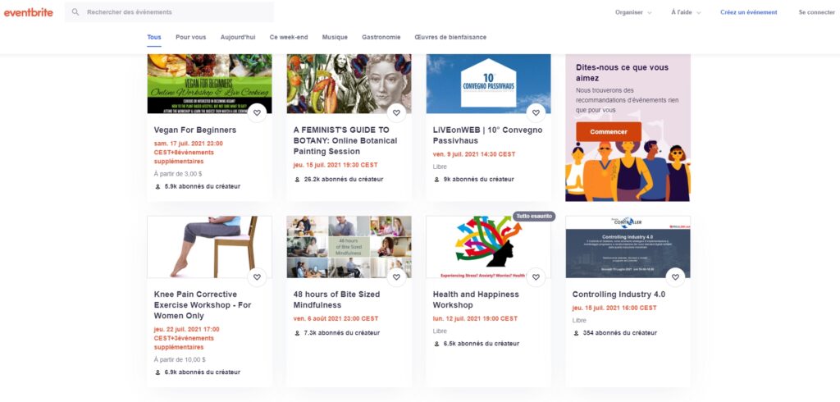Screen dimensions: 840x402
Task: Like the 48 hours of Bite Sized Mindfulness event
Action: [x=396, y=277]
